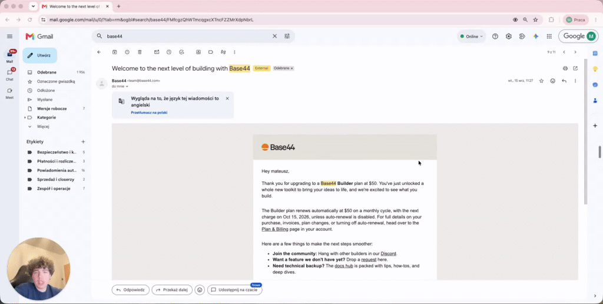The width and height of the screenshot is (603, 304).
Task: Open the Plan & Billing link
Action: 275,229
